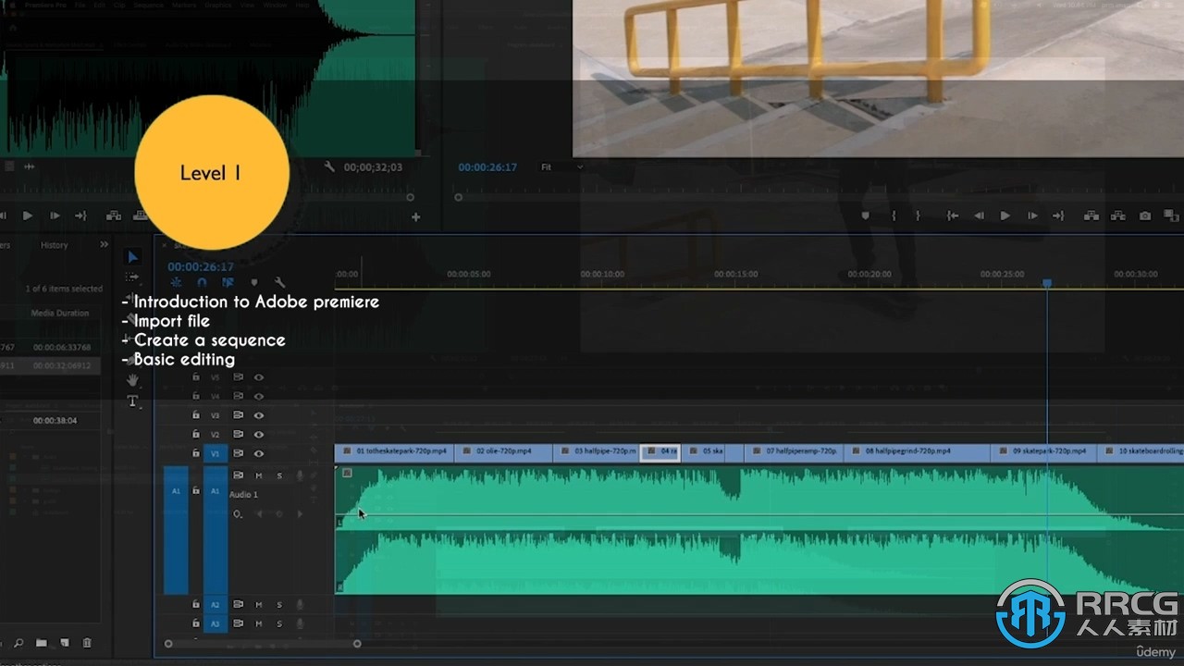Click Program Monitor timecode 00:00:26:17
Image resolution: width=1184 pixels, height=666 pixels.
click(x=487, y=167)
